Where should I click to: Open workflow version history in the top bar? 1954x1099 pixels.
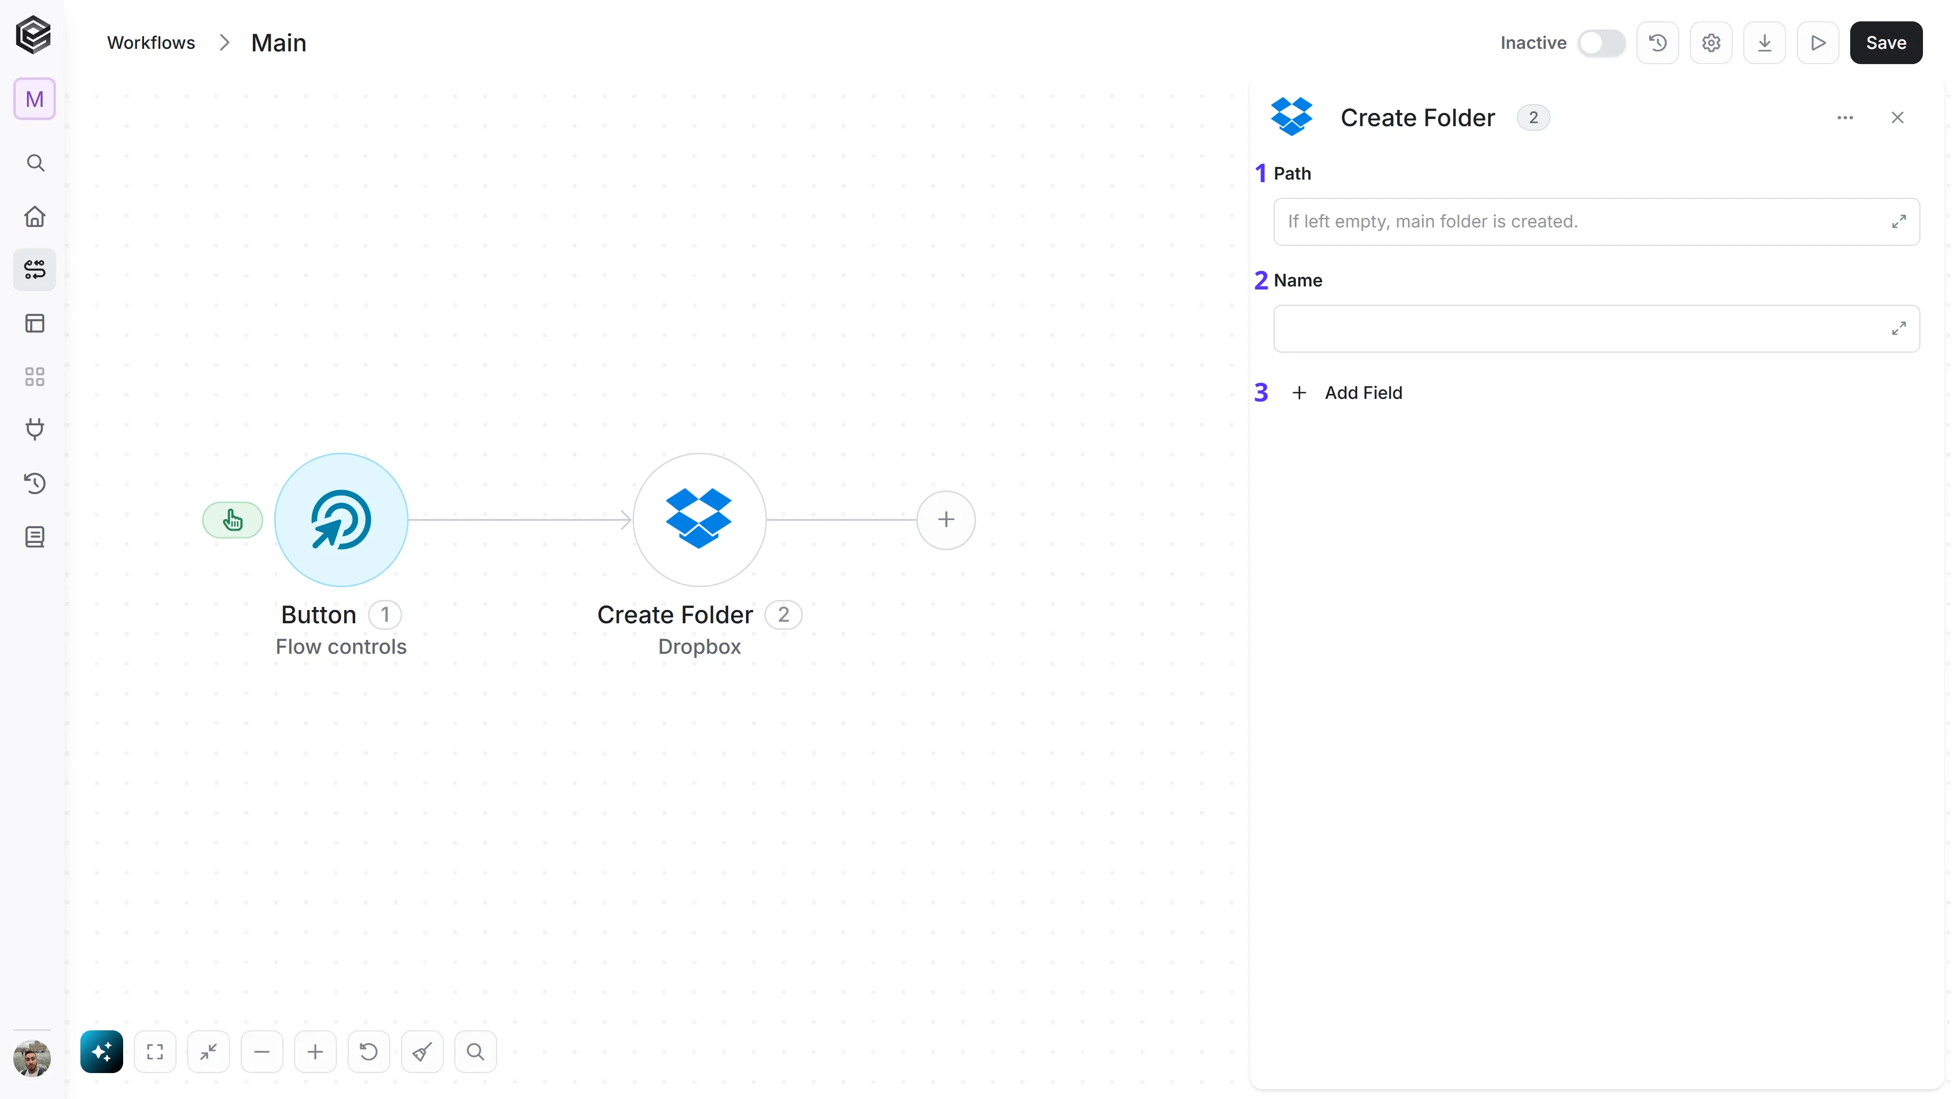coord(1657,42)
